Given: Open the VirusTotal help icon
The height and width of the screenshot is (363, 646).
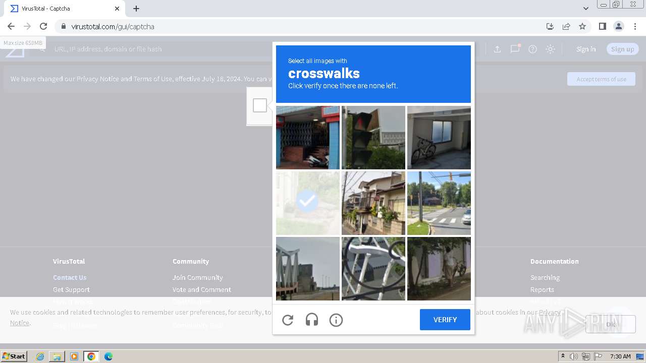Looking at the screenshot, I should 532,49.
